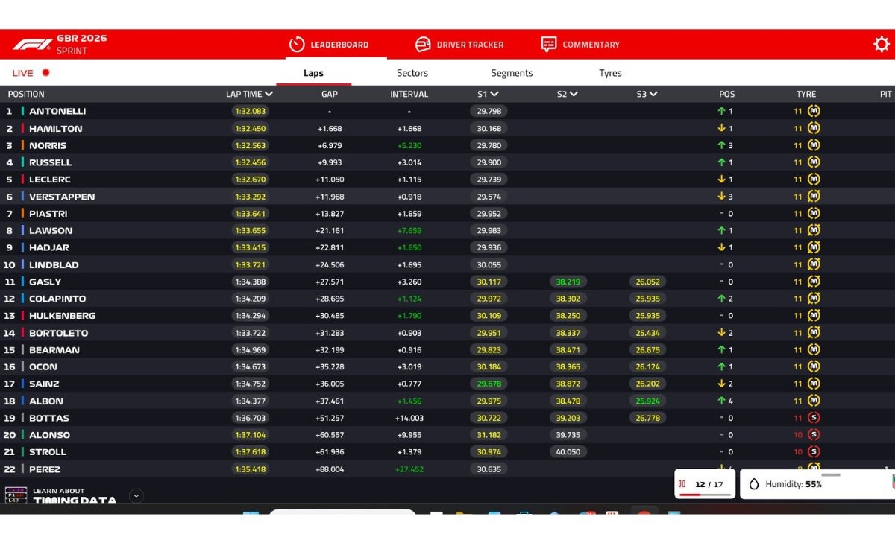Click Albon's green 25.924 S3 time
895x543 pixels.
[647, 401]
